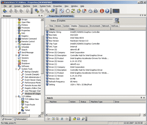Click the red information icon in toolbar

coord(102,11)
